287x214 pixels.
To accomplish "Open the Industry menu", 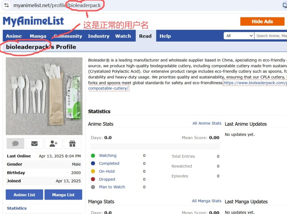I will point(99,36).
